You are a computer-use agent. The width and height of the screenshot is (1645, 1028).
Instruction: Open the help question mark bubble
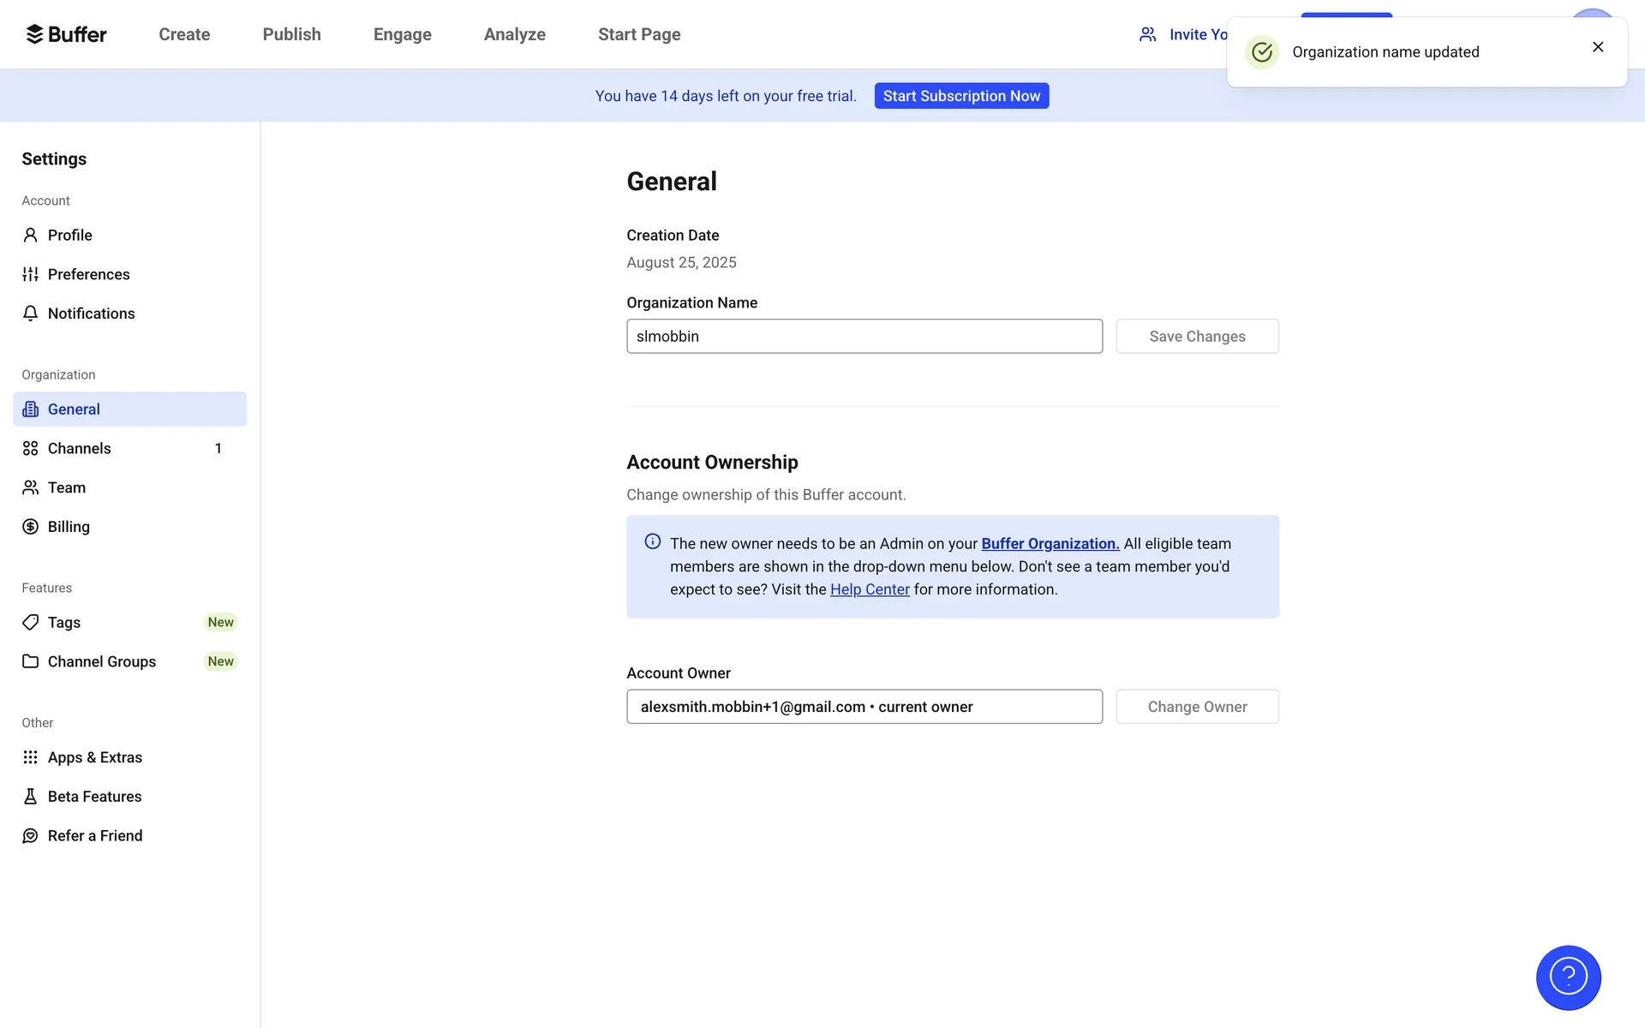1568,977
